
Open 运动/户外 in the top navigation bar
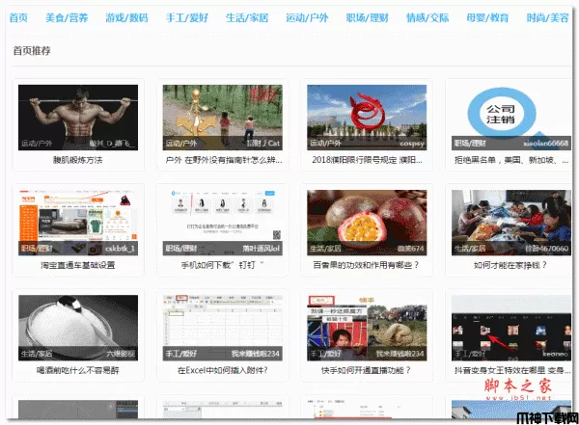[x=307, y=17]
